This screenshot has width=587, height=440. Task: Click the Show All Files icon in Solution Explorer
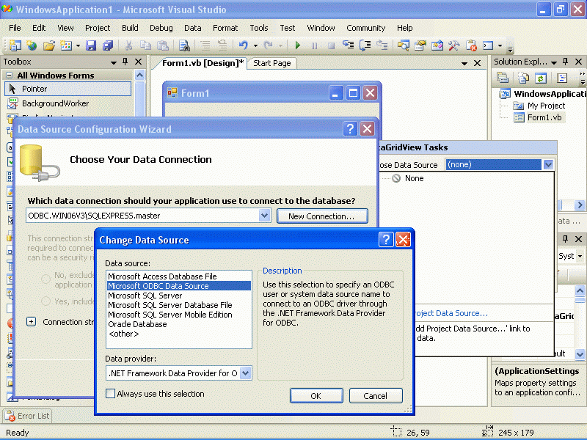(x=524, y=78)
